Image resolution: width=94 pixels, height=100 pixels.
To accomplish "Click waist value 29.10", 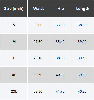I will (38, 58).
